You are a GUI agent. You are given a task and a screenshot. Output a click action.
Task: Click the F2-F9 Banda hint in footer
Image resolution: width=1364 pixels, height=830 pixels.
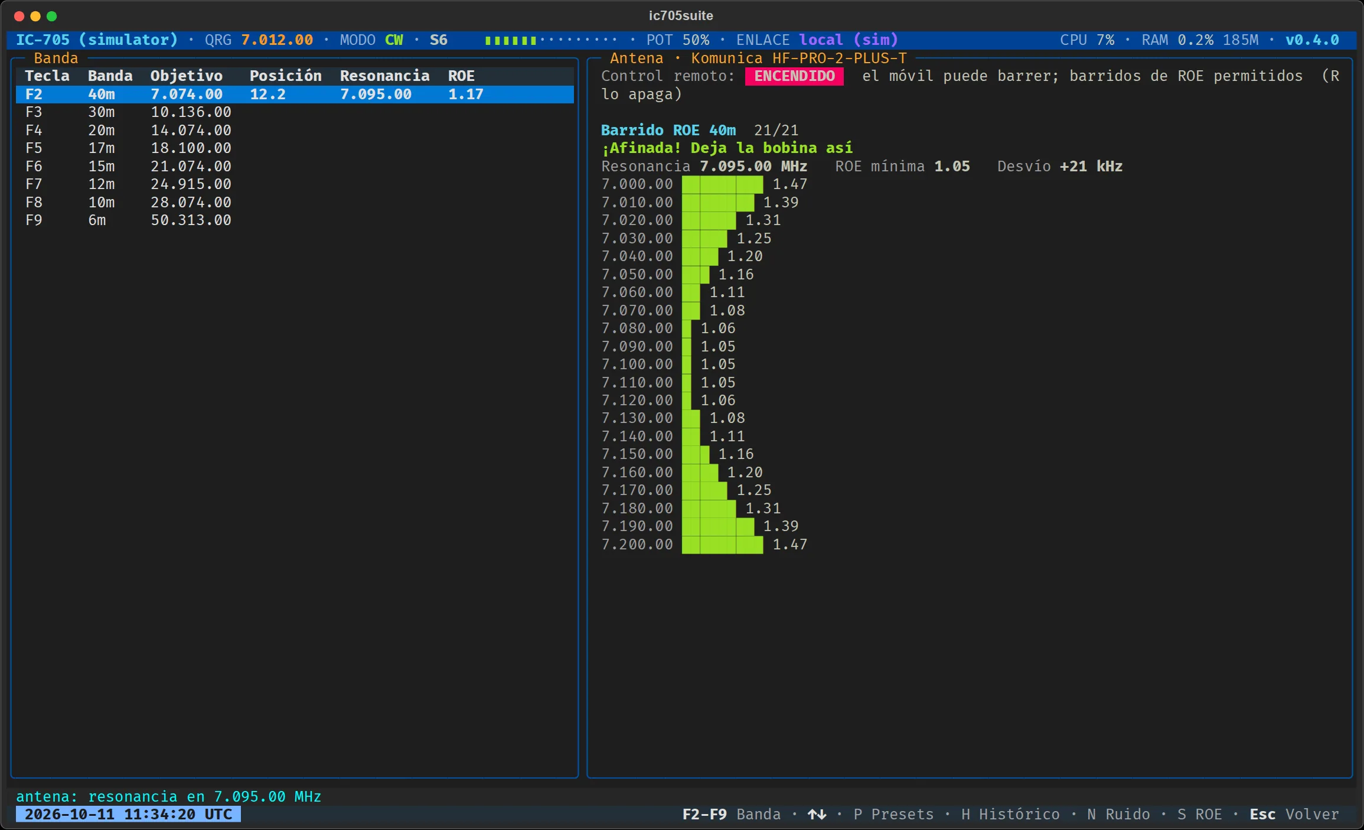point(732,814)
